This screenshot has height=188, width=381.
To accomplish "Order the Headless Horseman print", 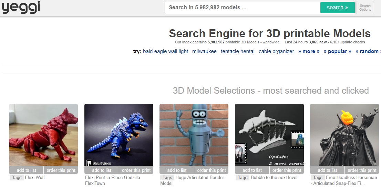I will coord(362,170).
